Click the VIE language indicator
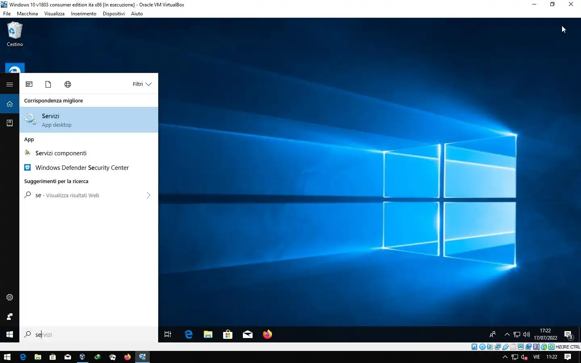This screenshot has height=363, width=581. [537, 357]
